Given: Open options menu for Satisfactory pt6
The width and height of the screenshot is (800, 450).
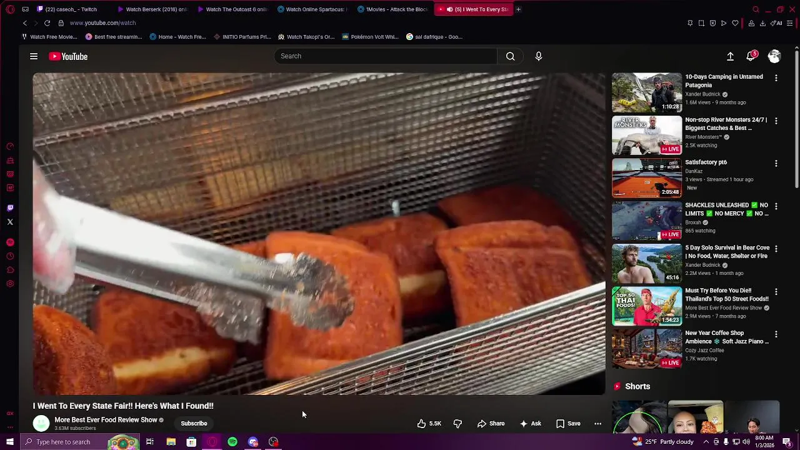Looking at the screenshot, I should click(x=776, y=163).
